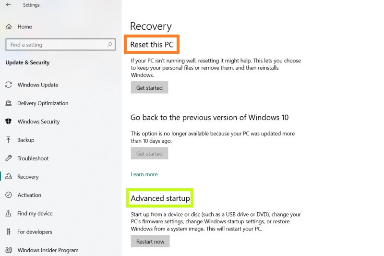Image resolution: width=384 pixels, height=256 pixels.
Task: Open Windows Security settings
Action: coord(38,122)
